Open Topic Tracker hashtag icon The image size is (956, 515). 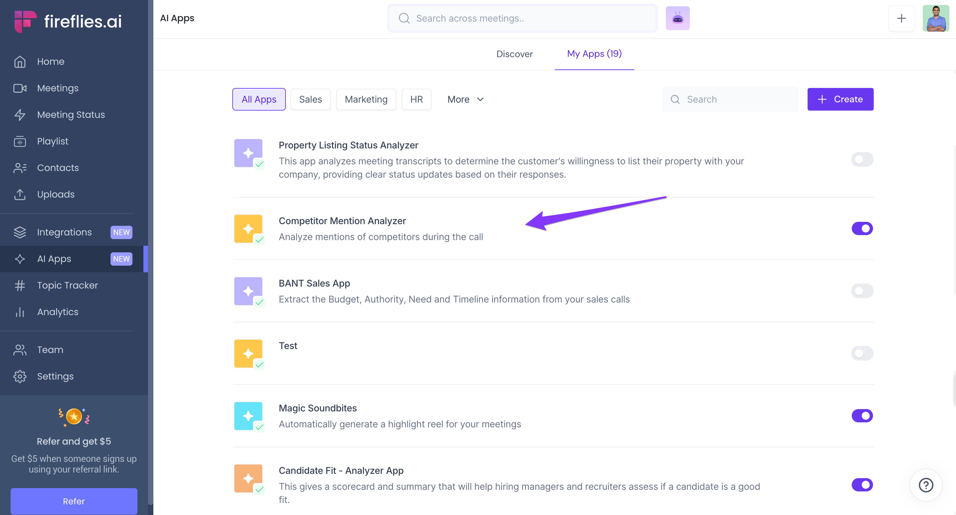point(20,285)
